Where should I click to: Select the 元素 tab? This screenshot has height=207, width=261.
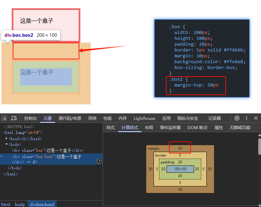(x=48, y=118)
